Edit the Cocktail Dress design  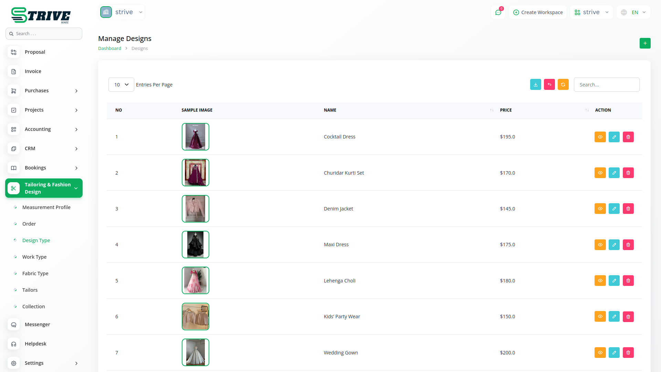pos(614,137)
